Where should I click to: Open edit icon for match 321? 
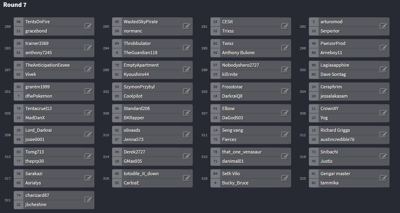tap(88, 200)
